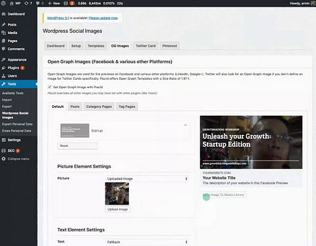Open Available Tools submenu item
This screenshot has width=316, height=246.
[13, 93]
